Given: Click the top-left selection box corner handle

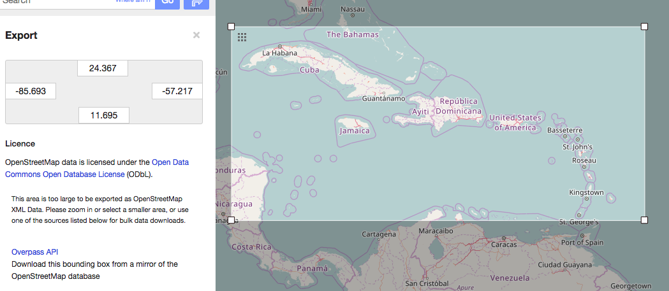Looking at the screenshot, I should tap(232, 27).
